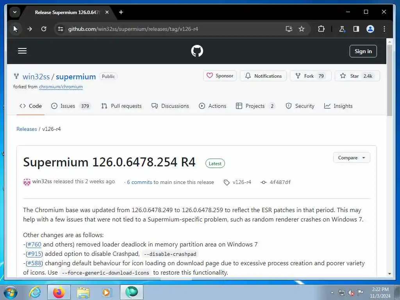Switch to the Actions tab
This screenshot has height=300, width=400.
pyautogui.click(x=212, y=106)
